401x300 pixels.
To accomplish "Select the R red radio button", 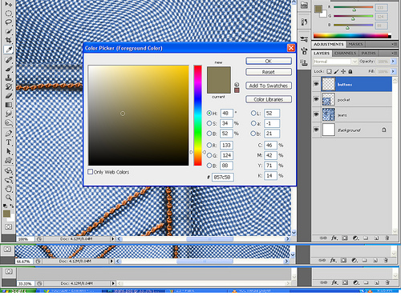I will 209,145.
